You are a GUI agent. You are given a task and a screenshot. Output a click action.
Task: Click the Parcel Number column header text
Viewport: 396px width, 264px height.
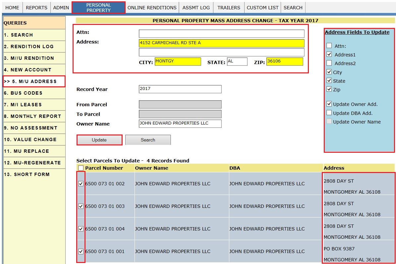pyautogui.click(x=104, y=168)
